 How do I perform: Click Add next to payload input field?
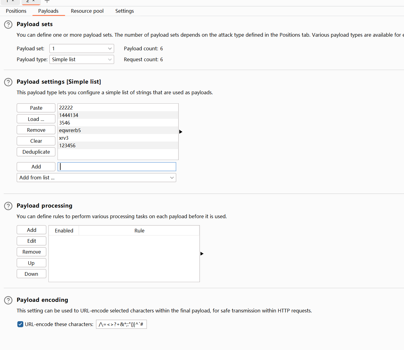(x=36, y=167)
